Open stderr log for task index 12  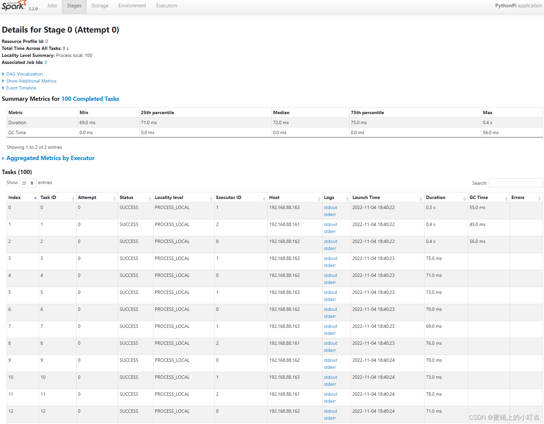[330, 418]
